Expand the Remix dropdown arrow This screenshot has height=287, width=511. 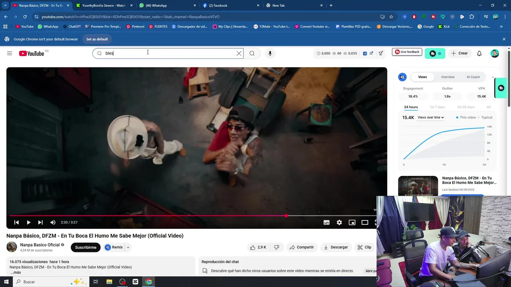click(128, 247)
